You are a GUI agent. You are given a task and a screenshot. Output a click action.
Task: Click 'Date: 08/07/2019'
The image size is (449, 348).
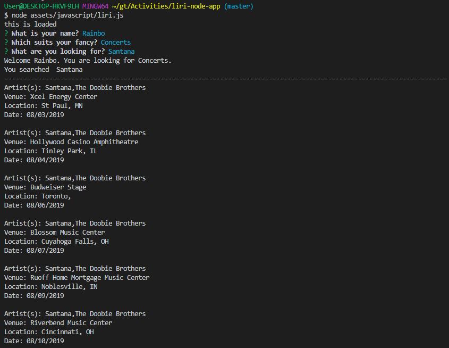point(34,251)
